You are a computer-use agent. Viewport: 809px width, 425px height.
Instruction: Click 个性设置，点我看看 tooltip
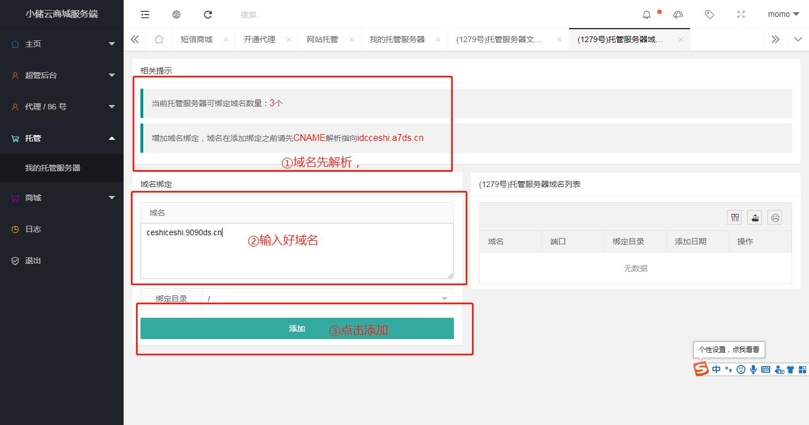tap(729, 349)
